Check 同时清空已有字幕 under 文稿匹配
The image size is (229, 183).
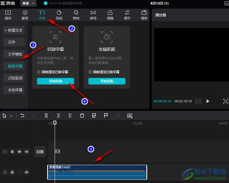(x=90, y=72)
